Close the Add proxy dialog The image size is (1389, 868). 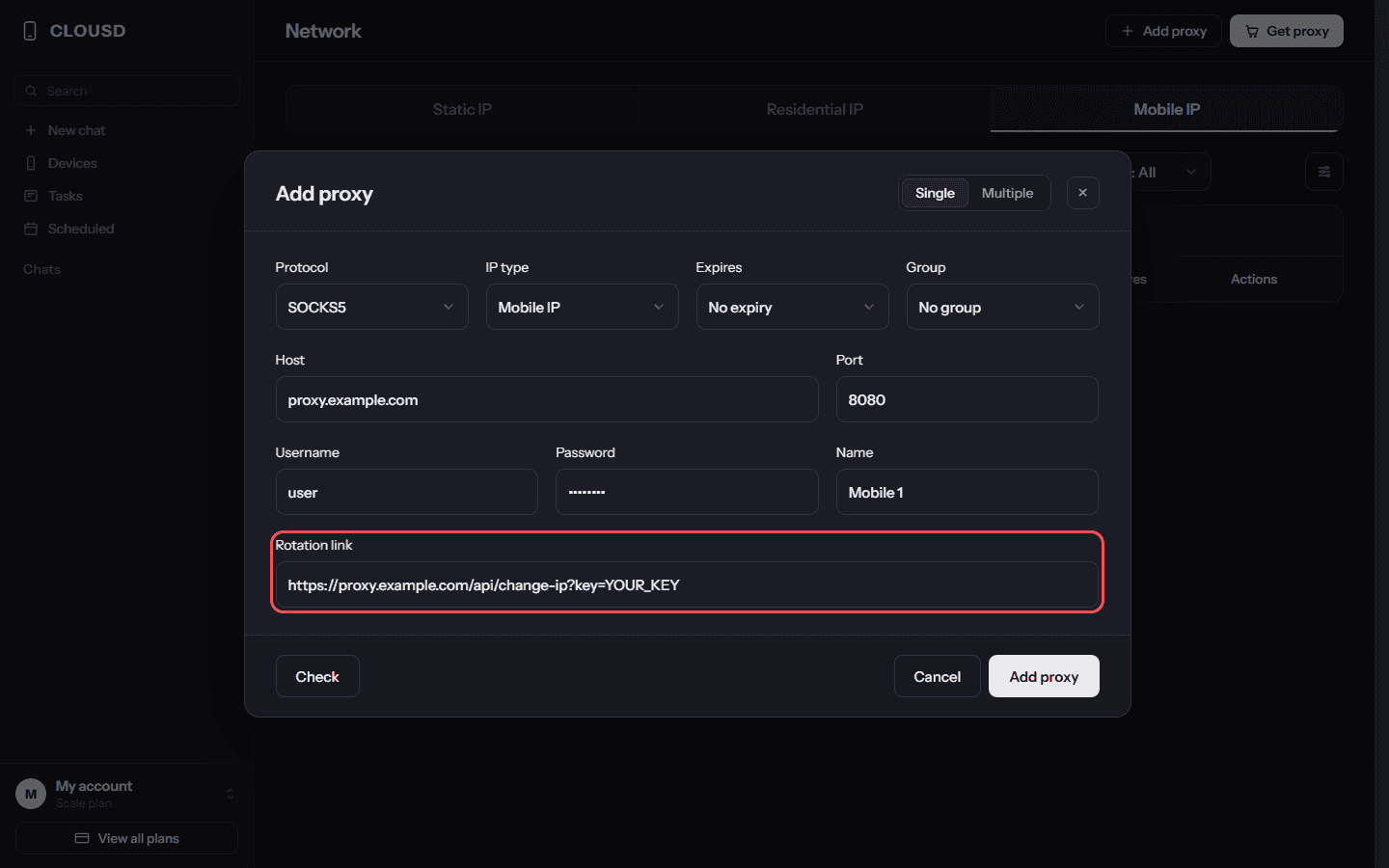click(x=1083, y=193)
